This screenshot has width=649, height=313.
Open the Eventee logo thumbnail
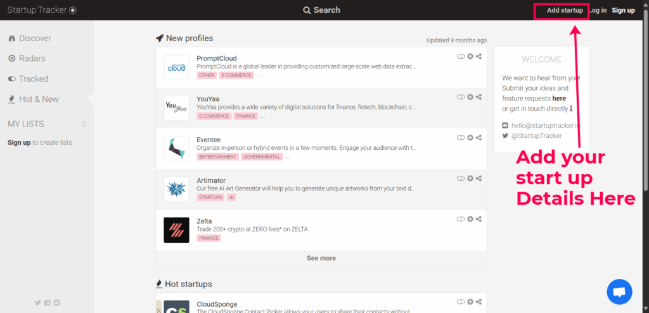[176, 149]
